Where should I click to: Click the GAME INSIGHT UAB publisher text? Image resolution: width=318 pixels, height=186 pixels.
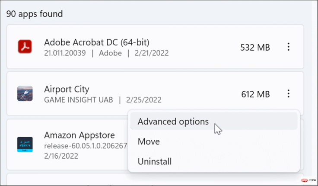pos(79,100)
